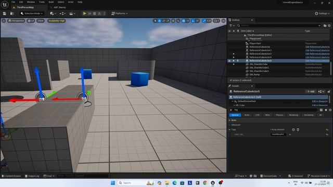Click the Outliner add folder icon
The height and width of the screenshot is (187, 333).
pos(325,25)
